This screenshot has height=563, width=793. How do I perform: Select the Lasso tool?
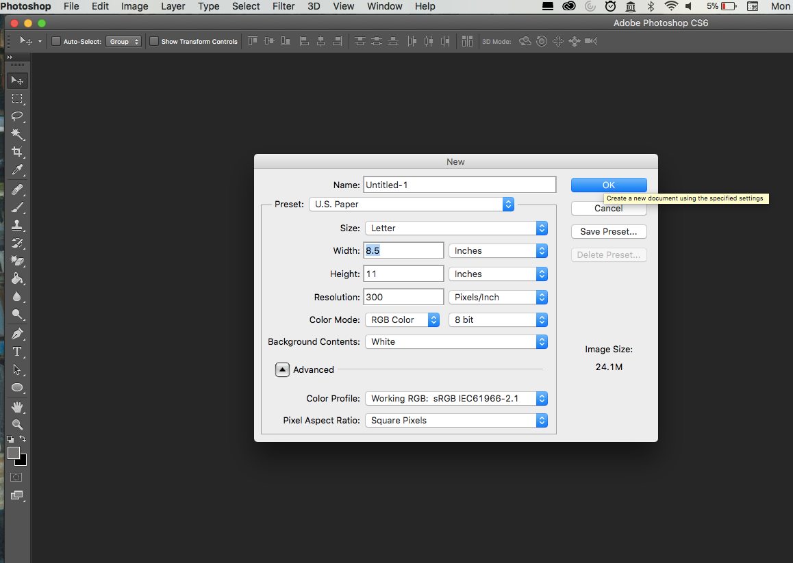pos(17,116)
